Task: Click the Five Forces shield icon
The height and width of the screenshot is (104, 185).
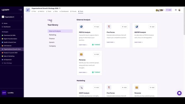Action: [109, 27]
